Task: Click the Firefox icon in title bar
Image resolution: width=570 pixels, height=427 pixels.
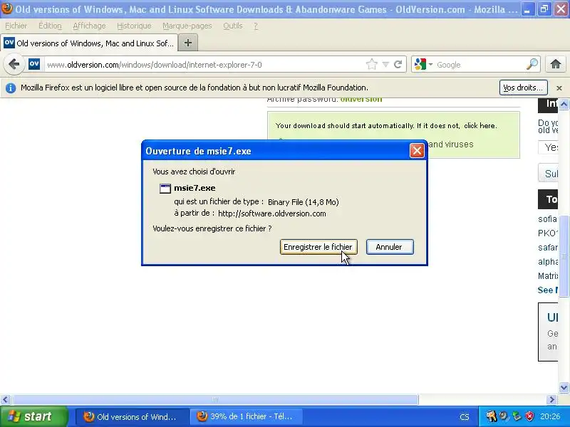Action: click(7, 9)
